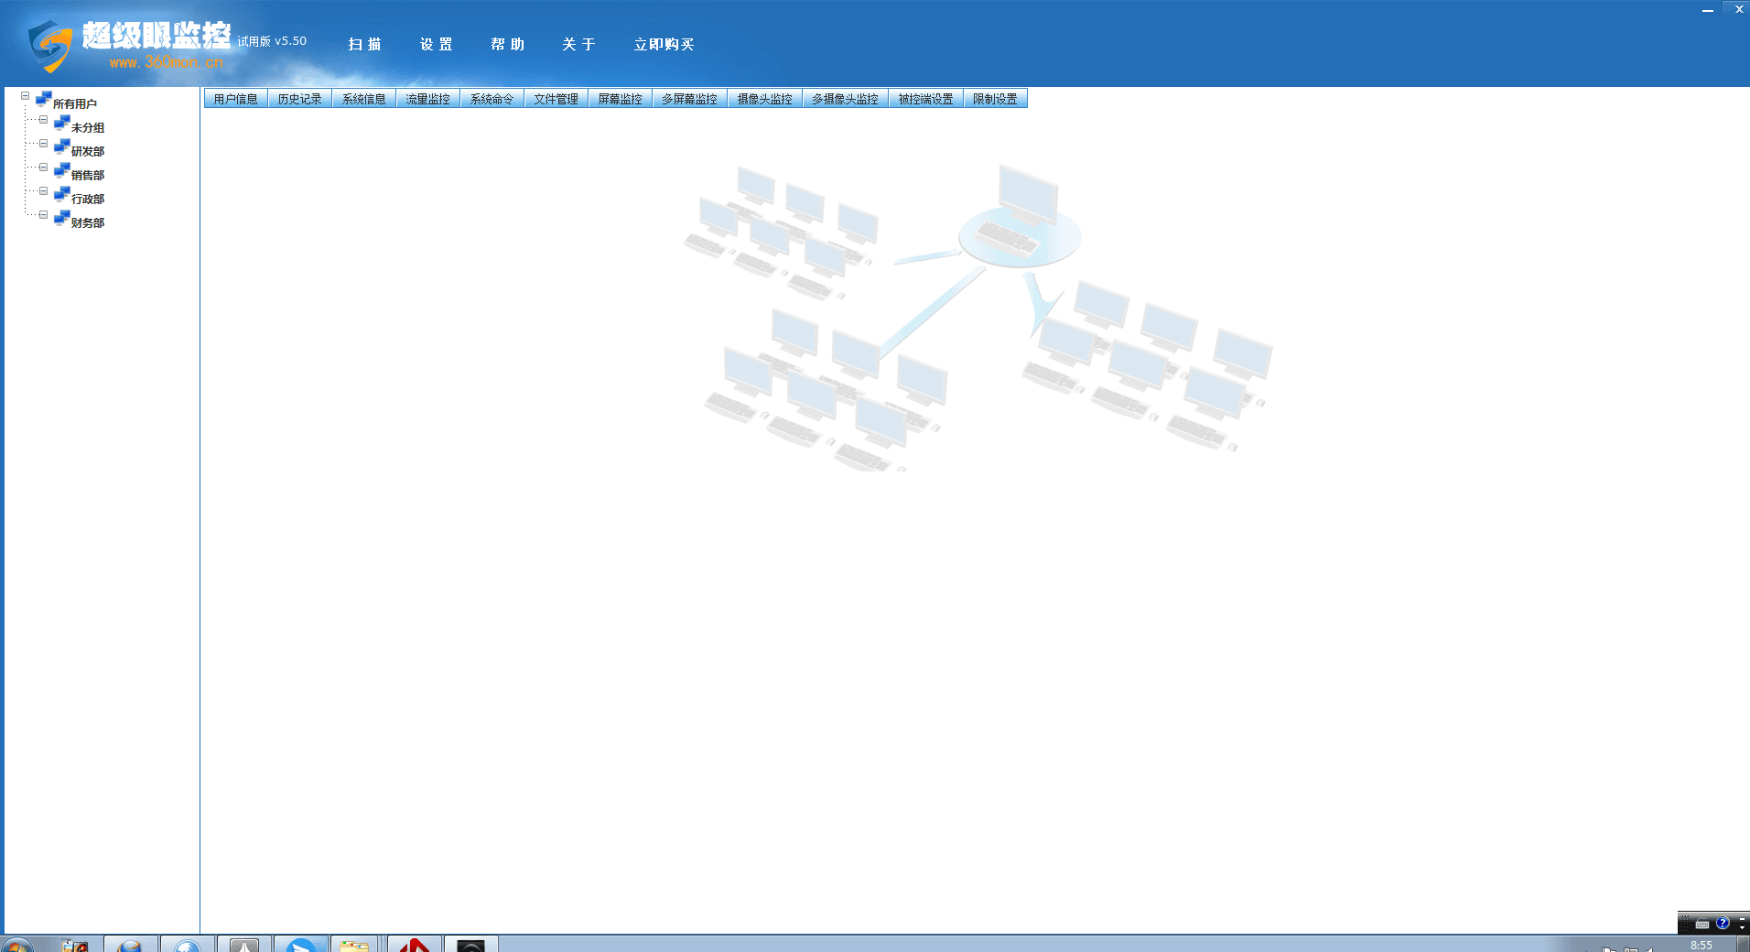Open the 摄像头监控 tab
Screen dimensions: 1750x952
coord(764,99)
